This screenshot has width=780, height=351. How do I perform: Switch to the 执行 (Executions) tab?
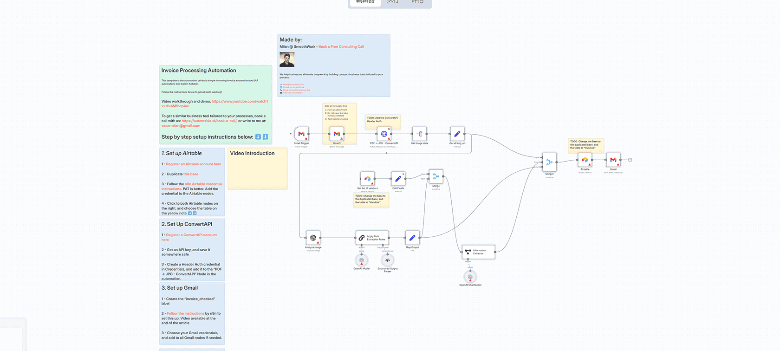click(392, 2)
